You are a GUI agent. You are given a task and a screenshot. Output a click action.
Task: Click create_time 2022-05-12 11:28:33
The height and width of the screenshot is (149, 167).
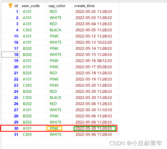point(94,36)
